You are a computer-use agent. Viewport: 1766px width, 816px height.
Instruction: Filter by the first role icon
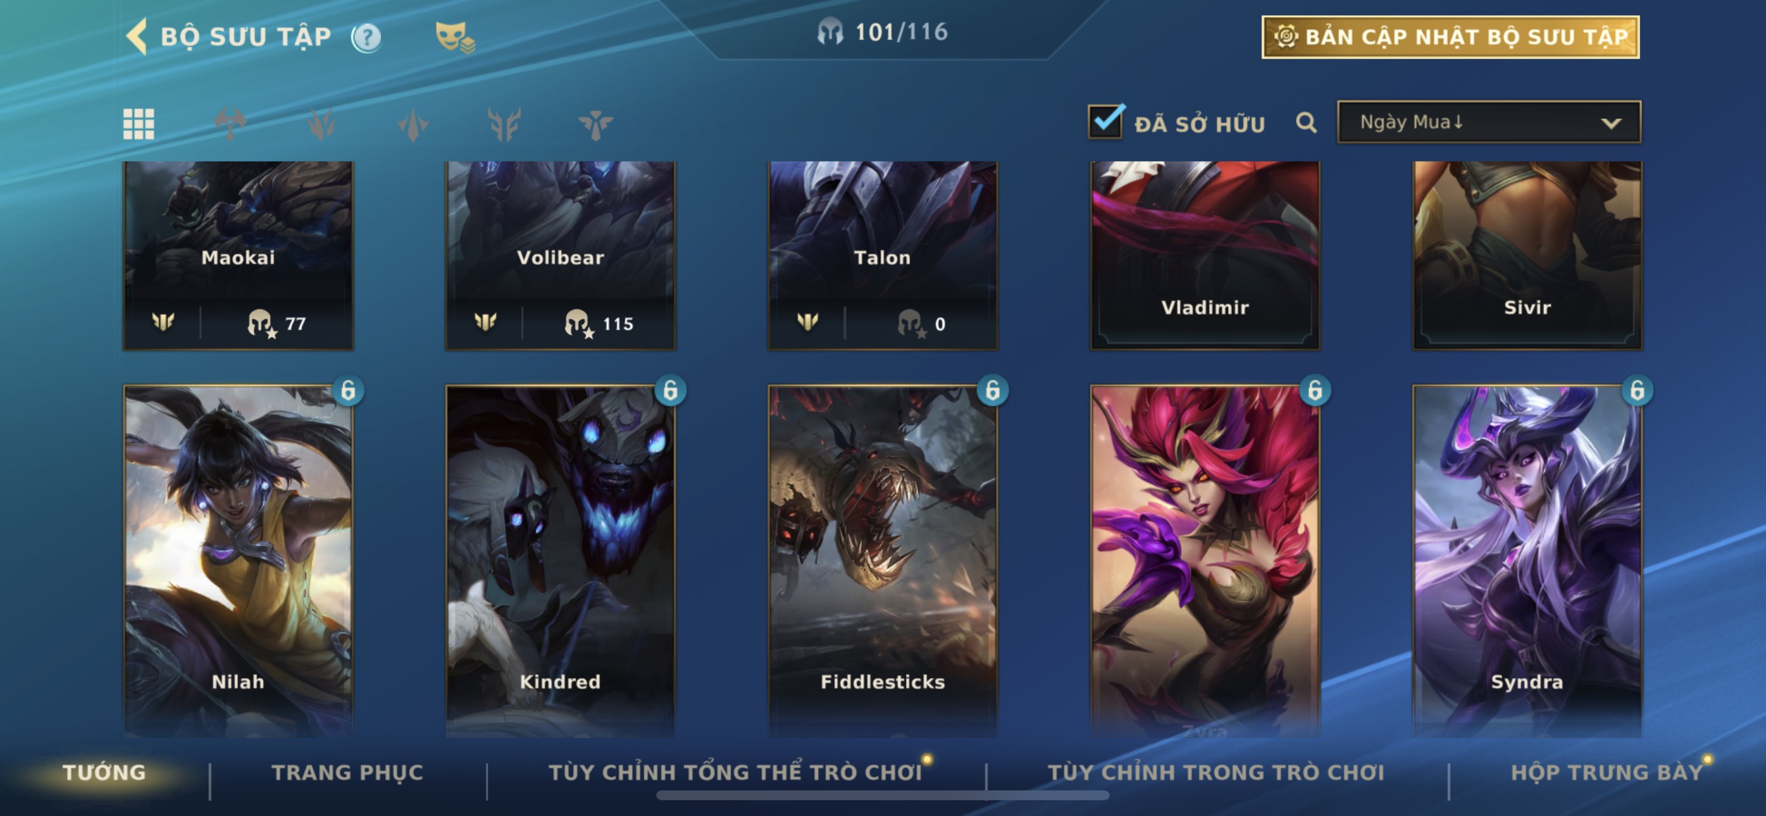pyautogui.click(x=231, y=124)
